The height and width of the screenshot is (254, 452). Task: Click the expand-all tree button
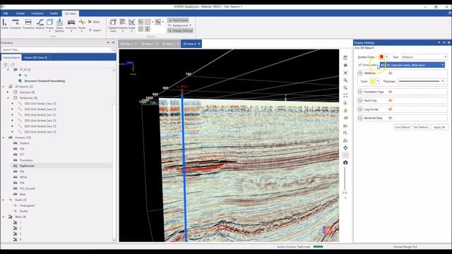click(x=6, y=64)
